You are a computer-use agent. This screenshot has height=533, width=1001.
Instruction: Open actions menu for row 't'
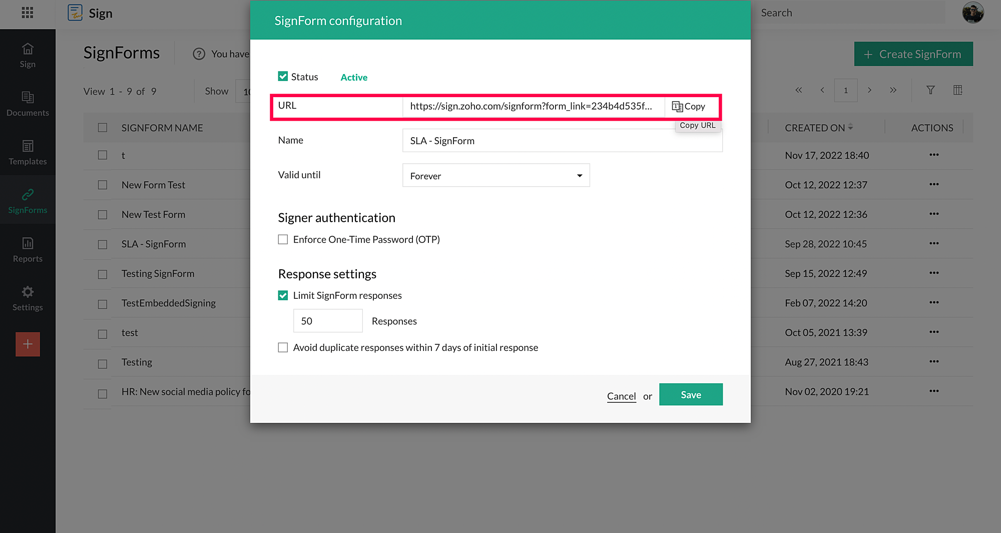click(x=934, y=155)
